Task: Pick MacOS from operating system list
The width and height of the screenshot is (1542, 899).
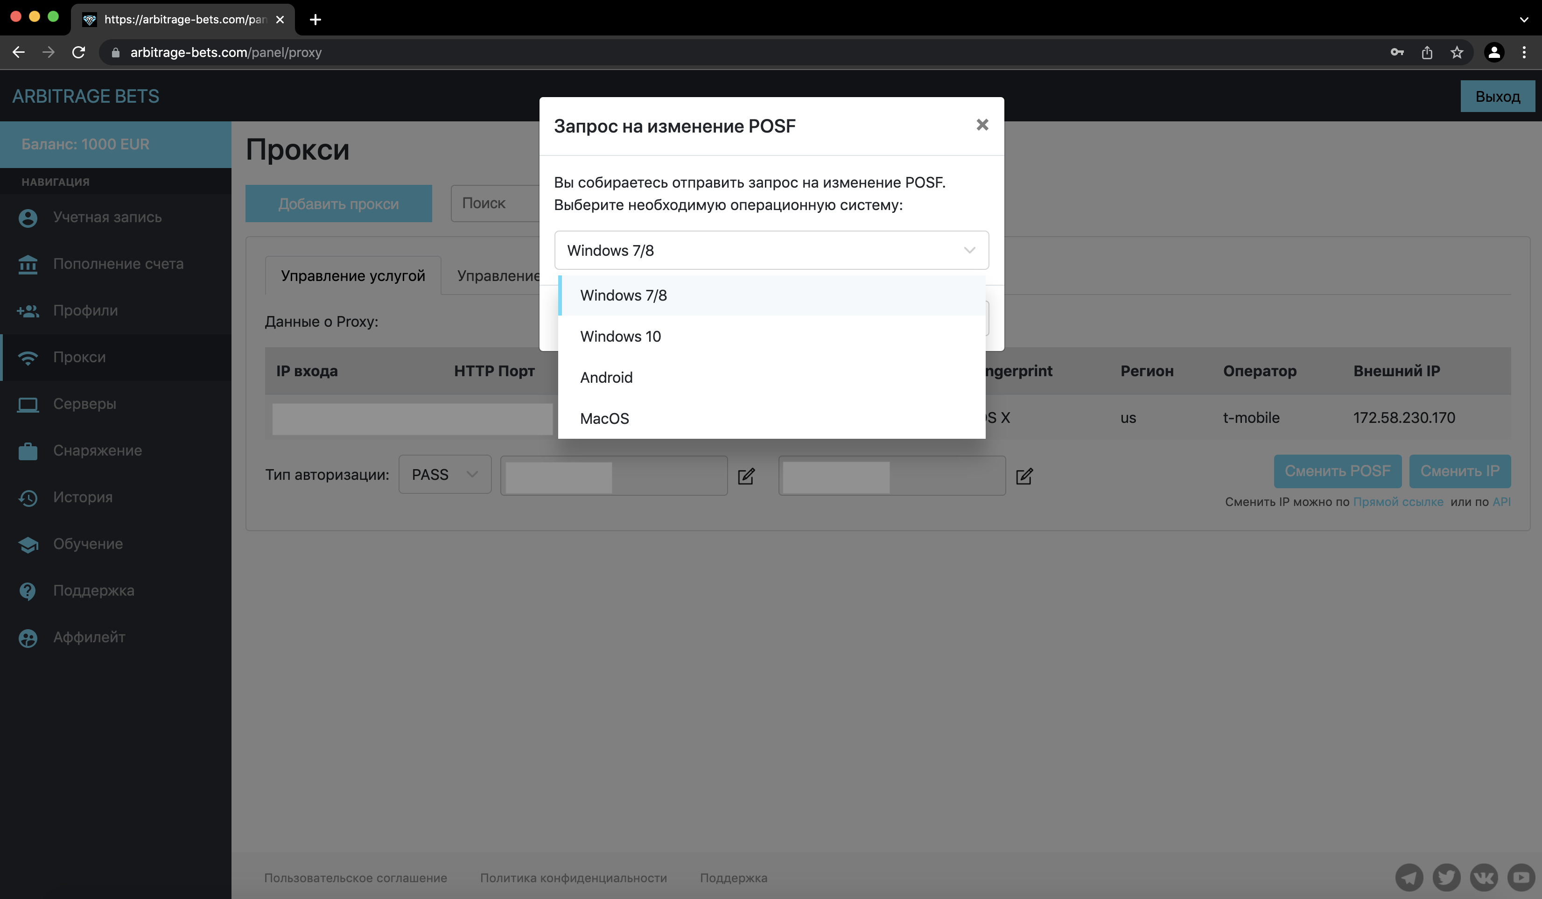Action: (604, 419)
